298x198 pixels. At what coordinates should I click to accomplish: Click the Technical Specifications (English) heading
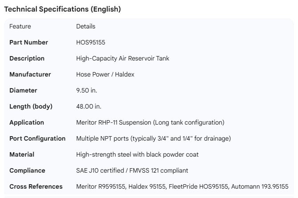[x=62, y=9]
